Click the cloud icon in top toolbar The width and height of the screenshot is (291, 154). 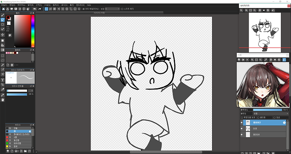[4, 9]
